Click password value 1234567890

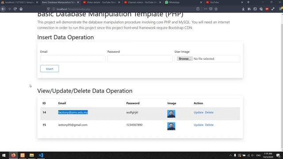[134, 125]
